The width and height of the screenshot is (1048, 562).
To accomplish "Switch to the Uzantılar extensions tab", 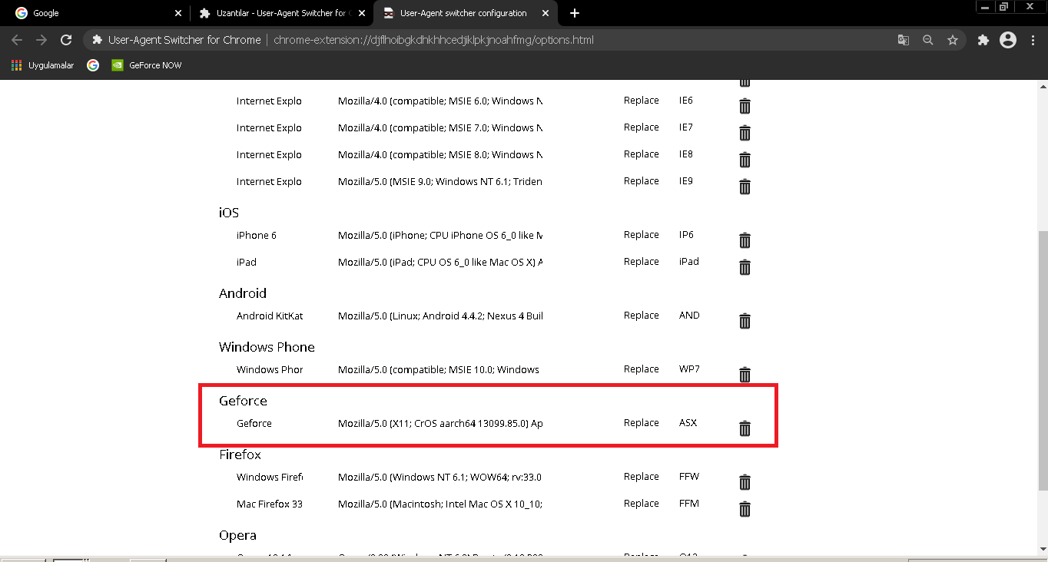I will (280, 13).
